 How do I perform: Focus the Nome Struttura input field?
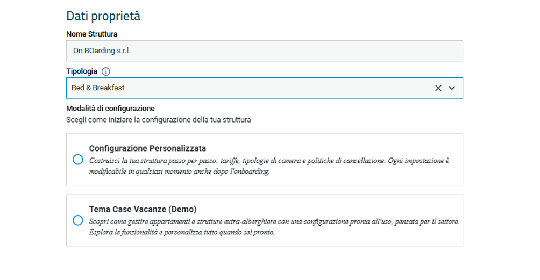point(265,51)
